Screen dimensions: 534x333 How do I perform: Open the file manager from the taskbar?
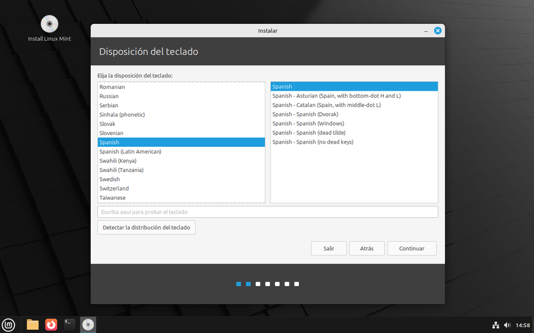[x=32, y=324]
